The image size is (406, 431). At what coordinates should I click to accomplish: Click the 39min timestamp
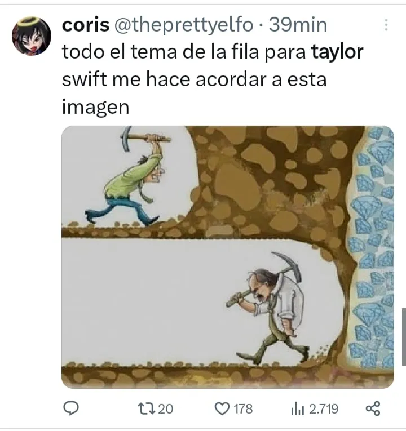298,25
